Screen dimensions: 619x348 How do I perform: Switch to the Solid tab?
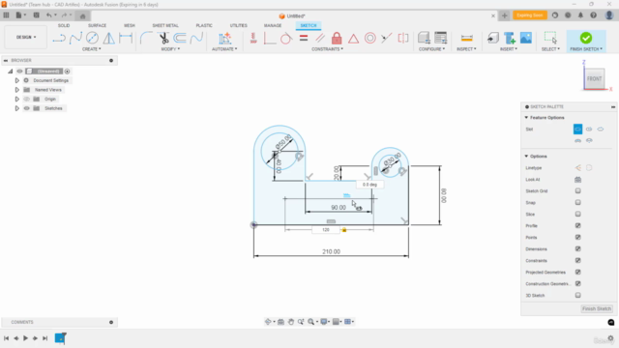click(64, 25)
